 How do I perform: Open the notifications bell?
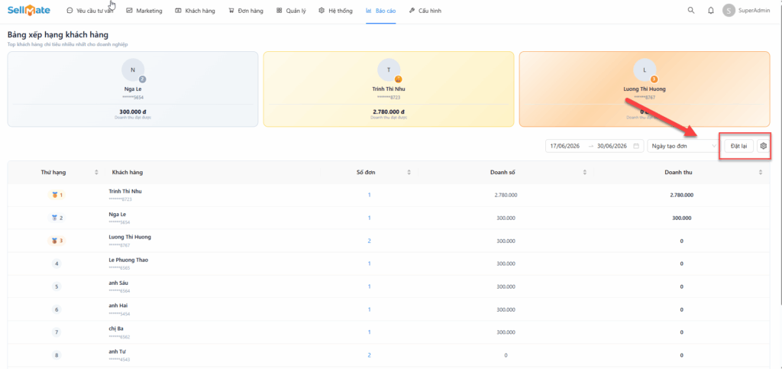point(711,11)
